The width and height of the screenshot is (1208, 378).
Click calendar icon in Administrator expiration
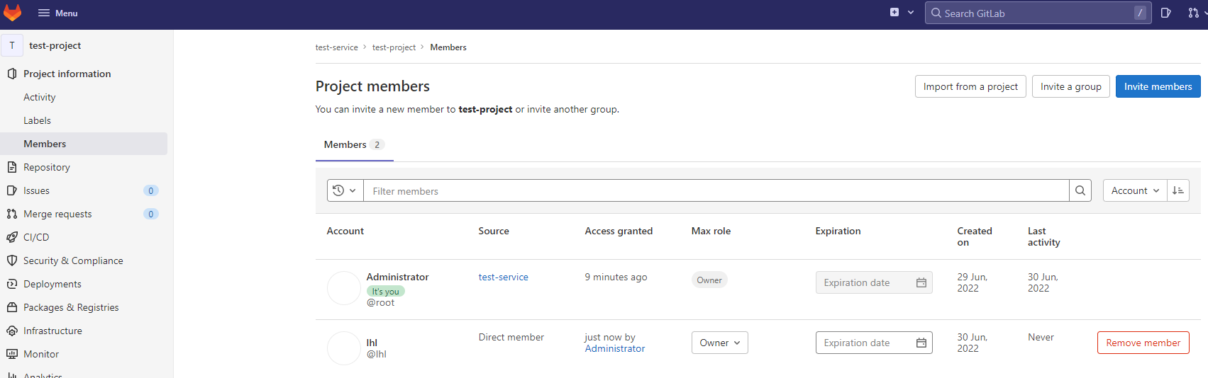point(921,282)
